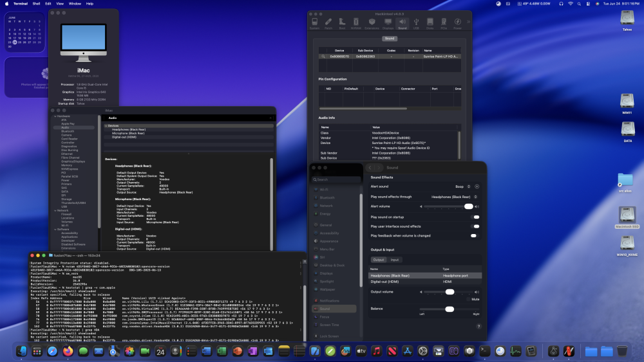Viewport: 644px width, 362px height.
Task: Select Bluetooth in System Information sidebar
Action: click(68, 132)
